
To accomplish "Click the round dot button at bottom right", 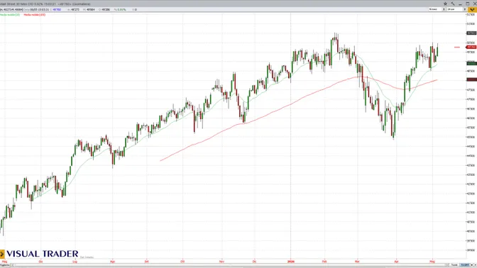I will [472, 265].
